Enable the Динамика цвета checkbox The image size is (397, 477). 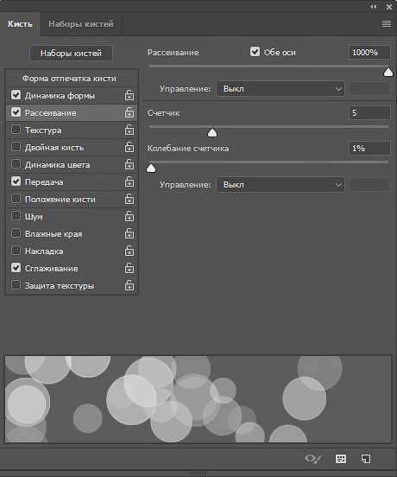coord(16,164)
